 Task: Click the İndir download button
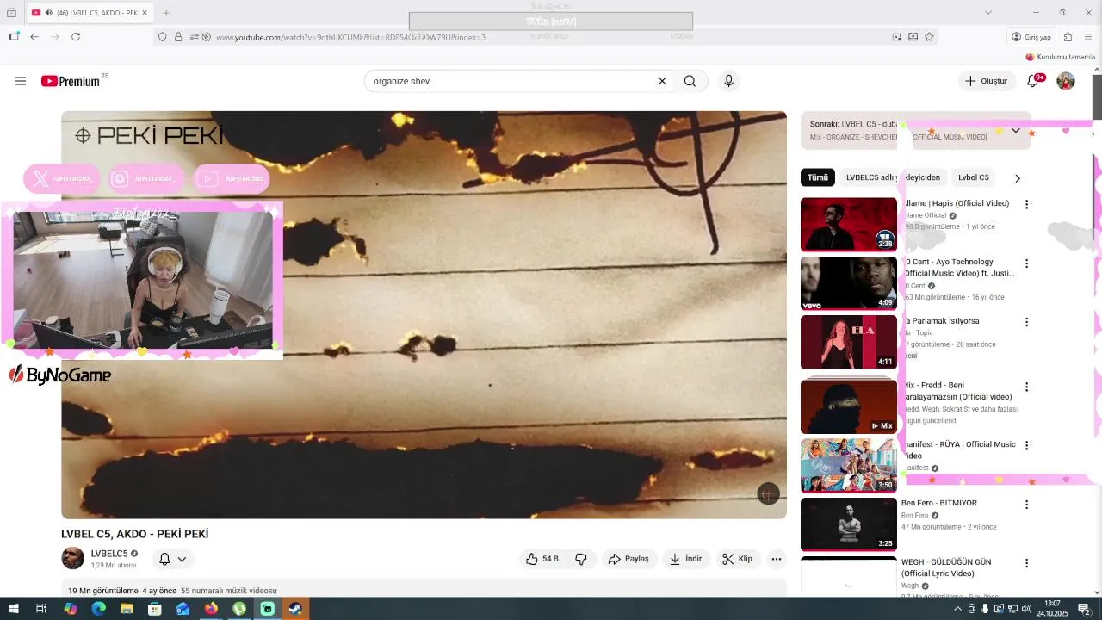(x=686, y=559)
